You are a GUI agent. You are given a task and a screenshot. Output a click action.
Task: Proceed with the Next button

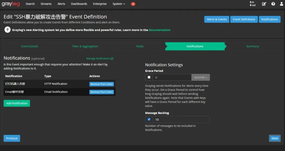click(x=275, y=138)
